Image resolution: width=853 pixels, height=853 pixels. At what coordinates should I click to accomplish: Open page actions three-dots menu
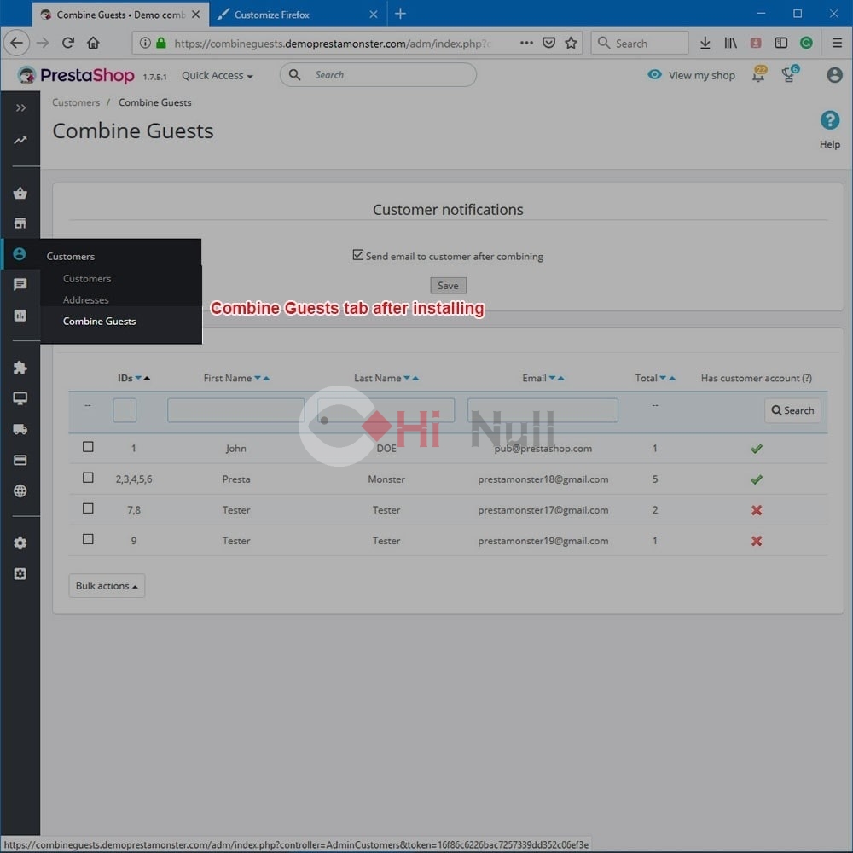click(x=526, y=43)
